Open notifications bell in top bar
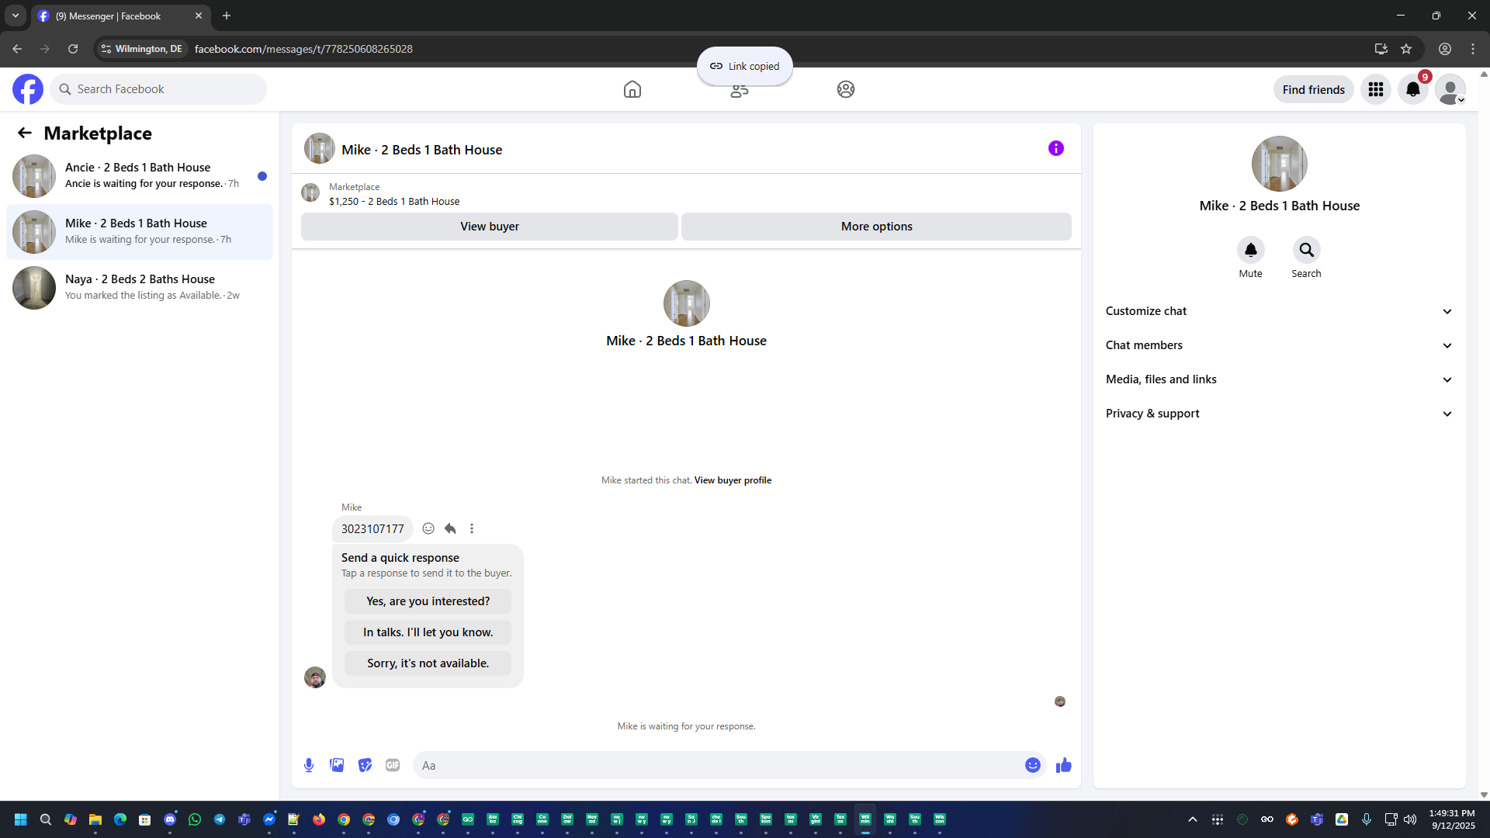Screen dimensions: 1490x838 (x=1412, y=89)
